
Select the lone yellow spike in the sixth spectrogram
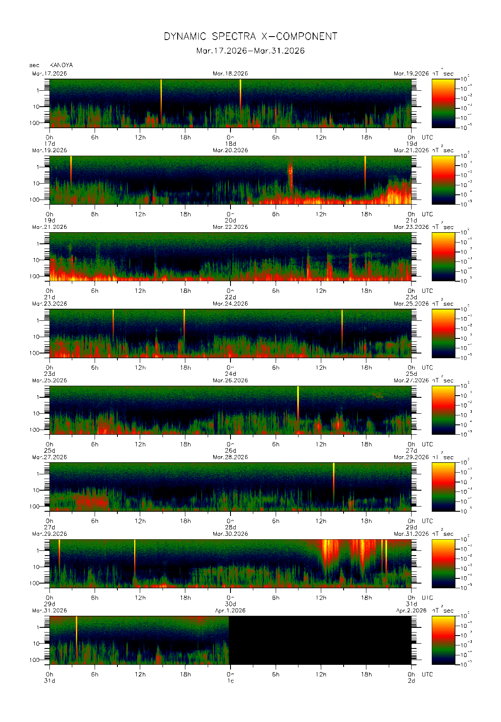[x=334, y=479]
